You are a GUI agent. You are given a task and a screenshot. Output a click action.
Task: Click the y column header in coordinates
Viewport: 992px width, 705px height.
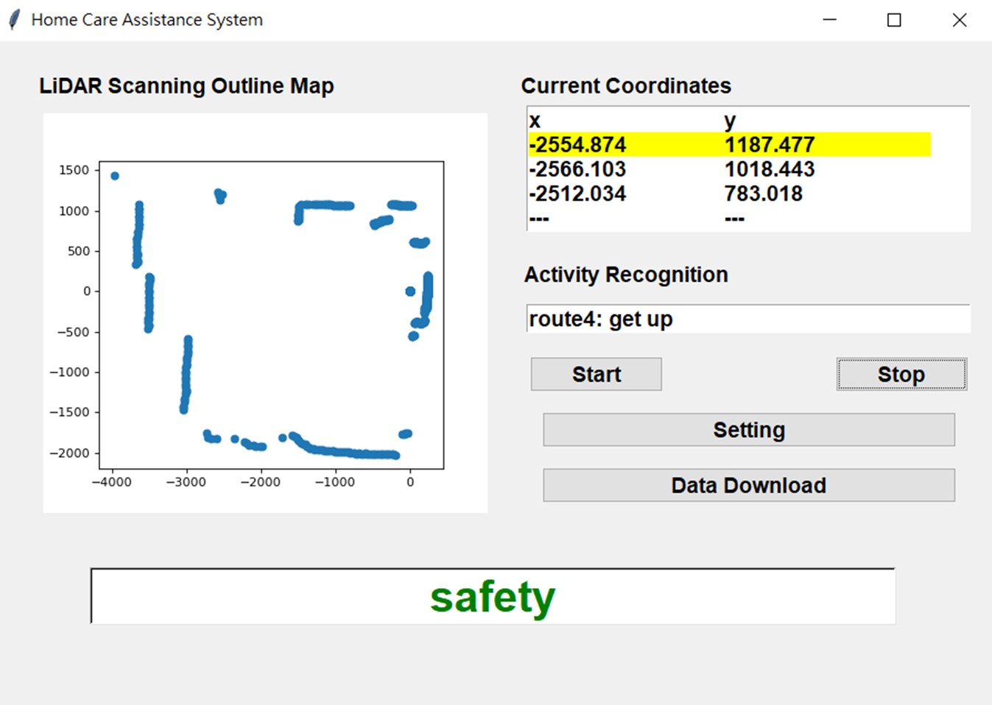point(729,121)
